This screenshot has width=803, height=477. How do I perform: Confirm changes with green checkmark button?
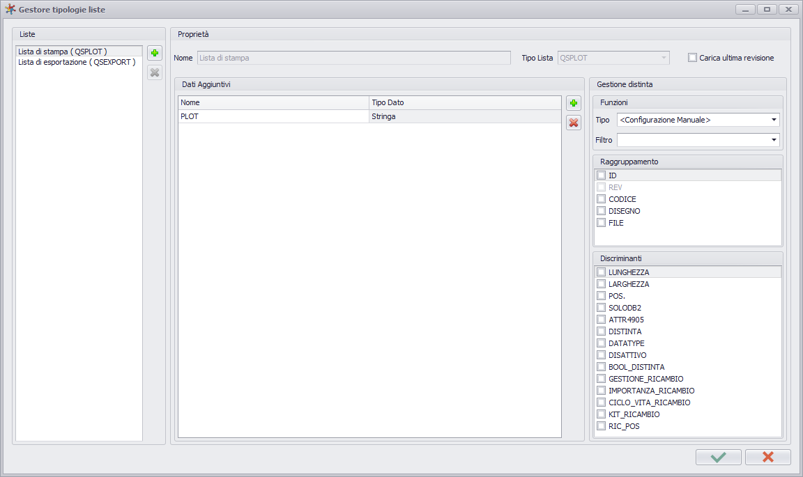[x=719, y=457]
